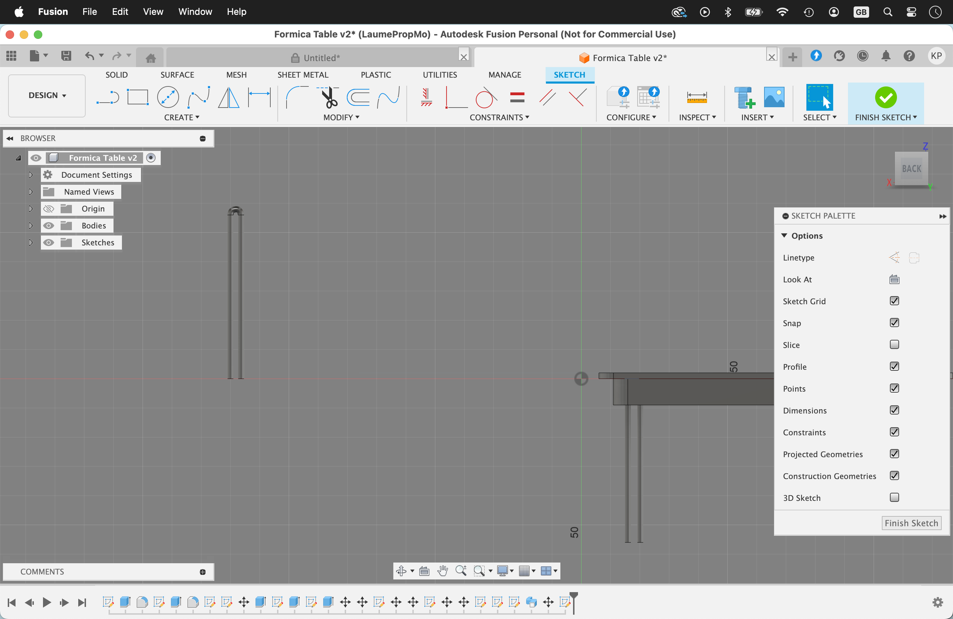953x619 pixels.
Task: Hide the Bodies folder with its eye icon
Action: pos(48,225)
